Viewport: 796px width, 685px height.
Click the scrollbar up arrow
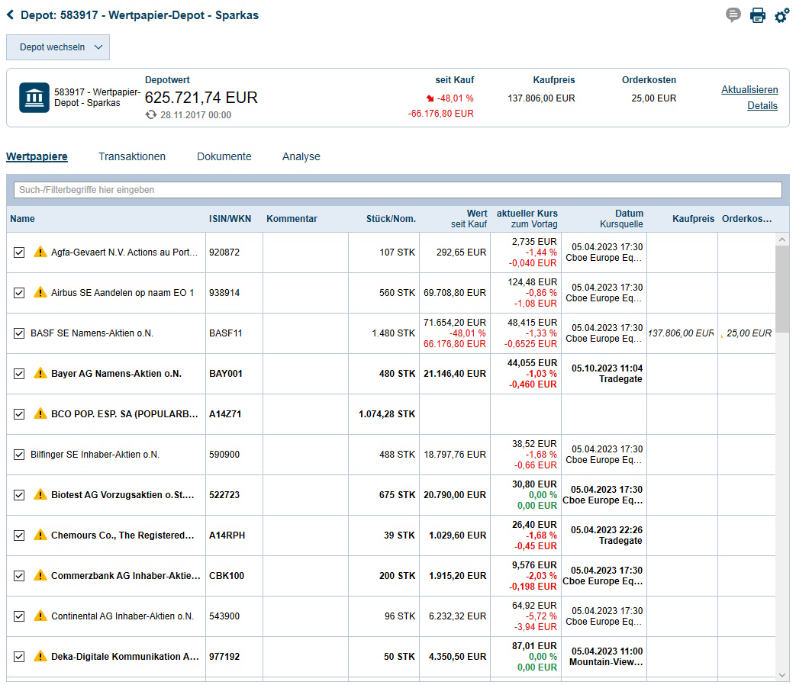pyautogui.click(x=782, y=239)
